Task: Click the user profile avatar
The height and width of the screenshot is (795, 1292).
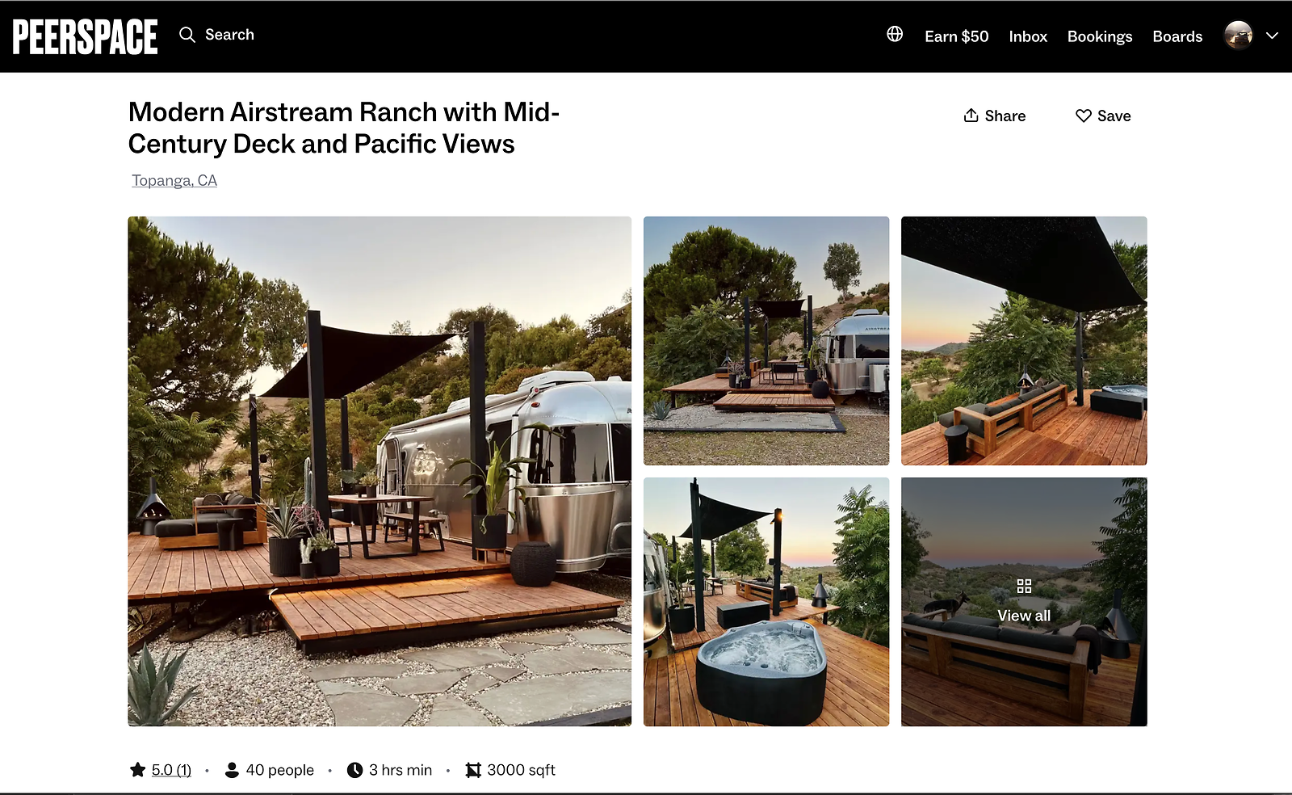Action: click(1238, 36)
